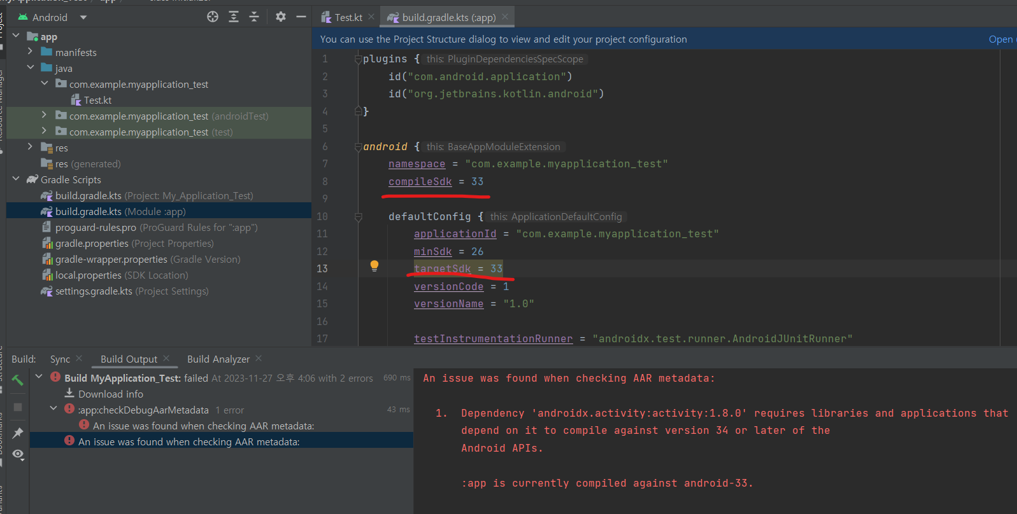
Task: Close the Sync tab
Action: pyautogui.click(x=79, y=359)
